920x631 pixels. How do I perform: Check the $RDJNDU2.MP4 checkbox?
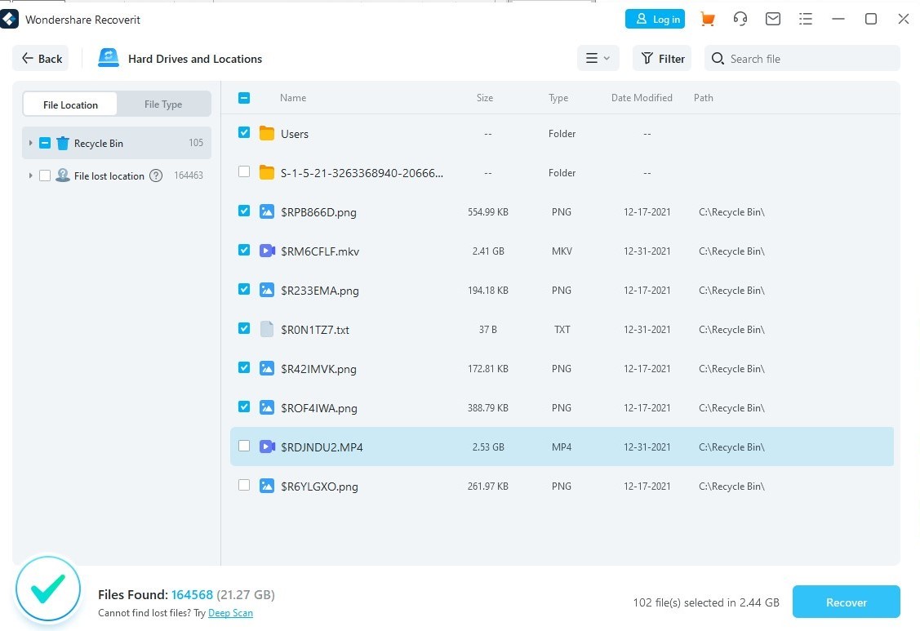[244, 446]
